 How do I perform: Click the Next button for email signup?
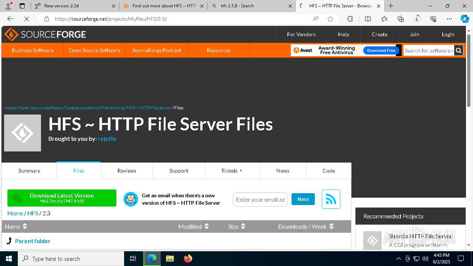tap(303, 199)
